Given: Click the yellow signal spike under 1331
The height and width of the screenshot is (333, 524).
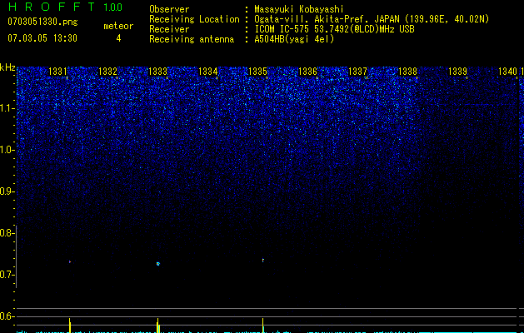Looking at the screenshot, I should (70, 326).
